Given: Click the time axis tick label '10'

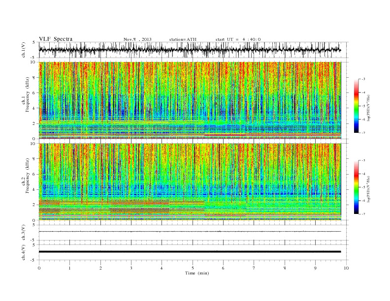Looking at the screenshot, I should (346, 268).
